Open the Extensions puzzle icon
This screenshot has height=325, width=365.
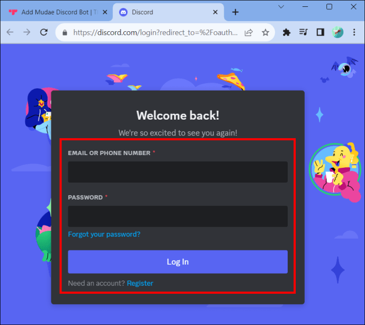[287, 32]
